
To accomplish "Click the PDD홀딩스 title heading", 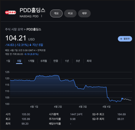I will (32, 10).
